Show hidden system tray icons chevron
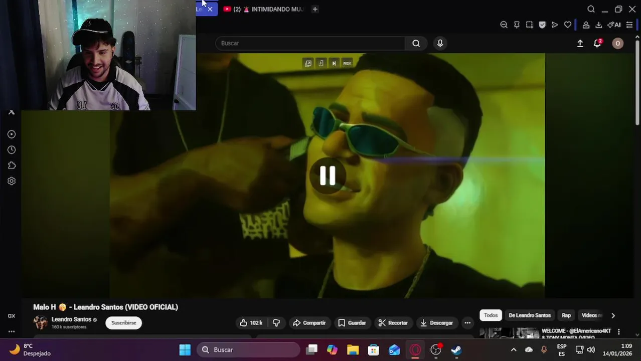Image resolution: width=641 pixels, height=361 pixels. [514, 350]
